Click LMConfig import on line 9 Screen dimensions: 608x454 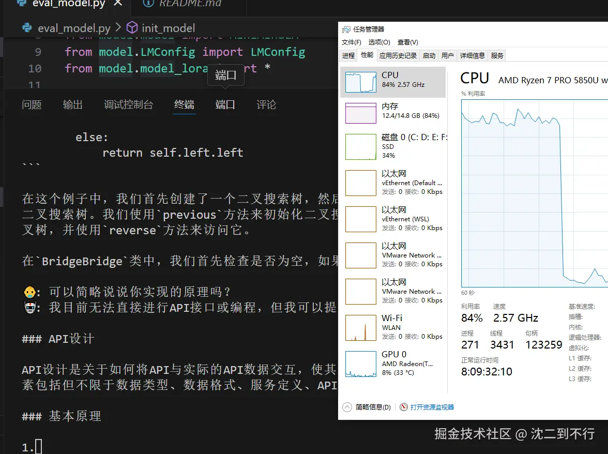(278, 52)
